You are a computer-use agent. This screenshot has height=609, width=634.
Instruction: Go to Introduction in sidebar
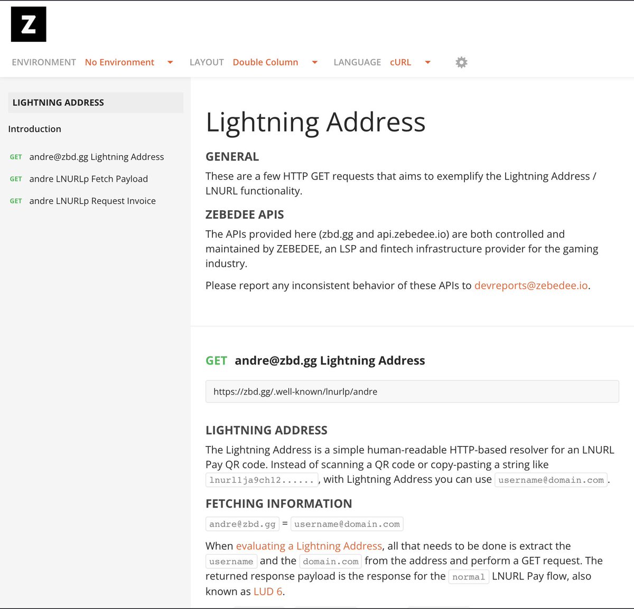click(35, 129)
